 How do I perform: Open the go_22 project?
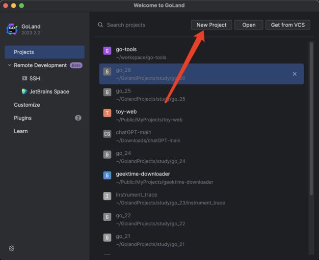coord(201,219)
